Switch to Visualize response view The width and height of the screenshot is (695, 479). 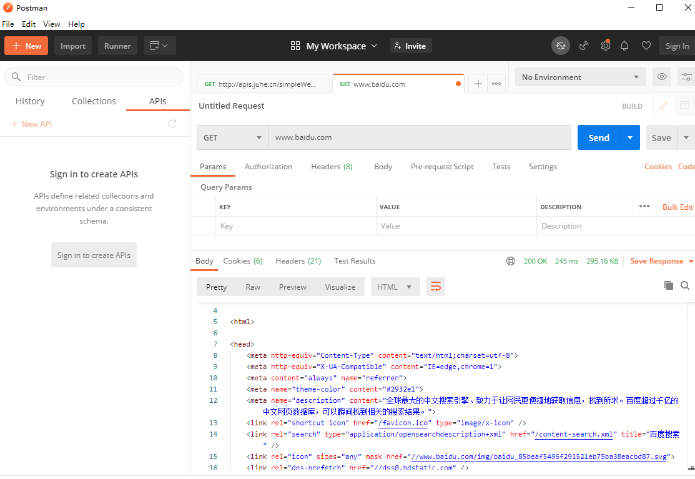pos(340,287)
